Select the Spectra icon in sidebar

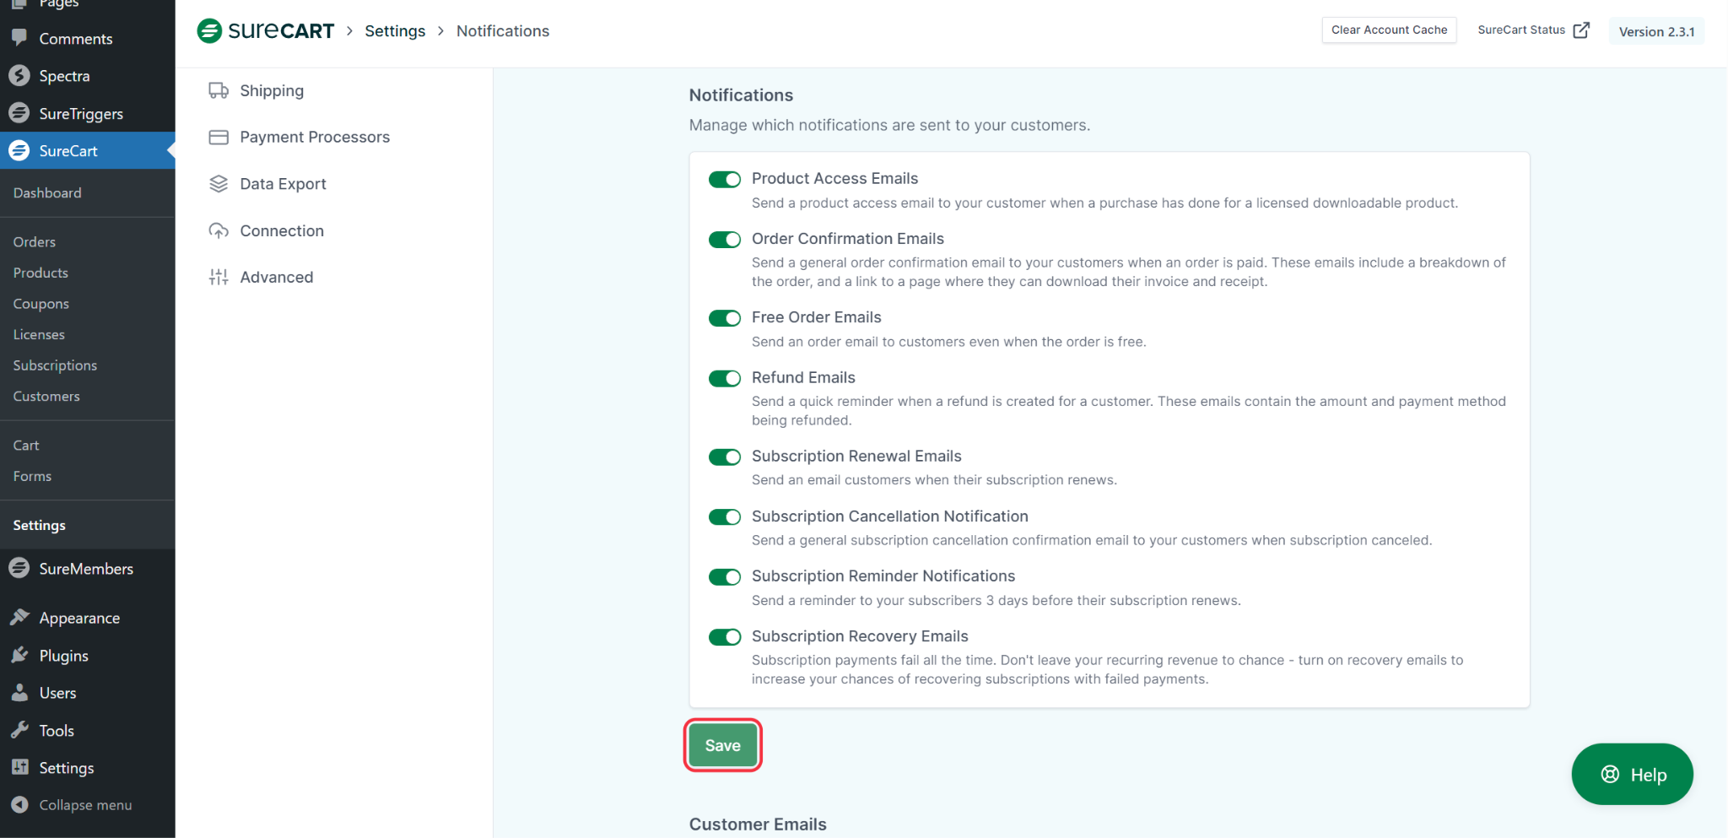20,75
